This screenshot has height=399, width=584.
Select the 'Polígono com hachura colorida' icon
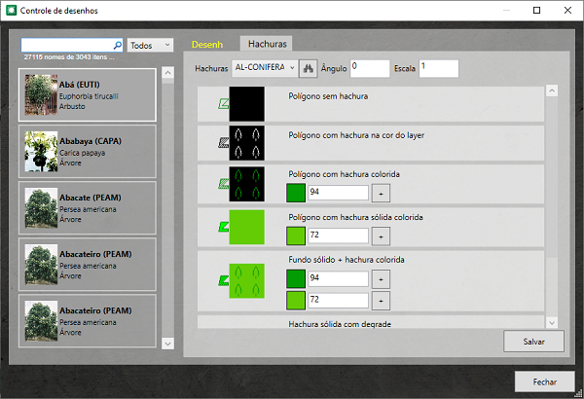click(x=223, y=182)
